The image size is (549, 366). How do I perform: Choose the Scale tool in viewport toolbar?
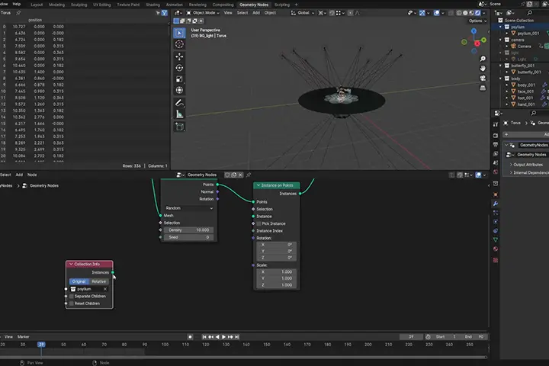(x=179, y=79)
